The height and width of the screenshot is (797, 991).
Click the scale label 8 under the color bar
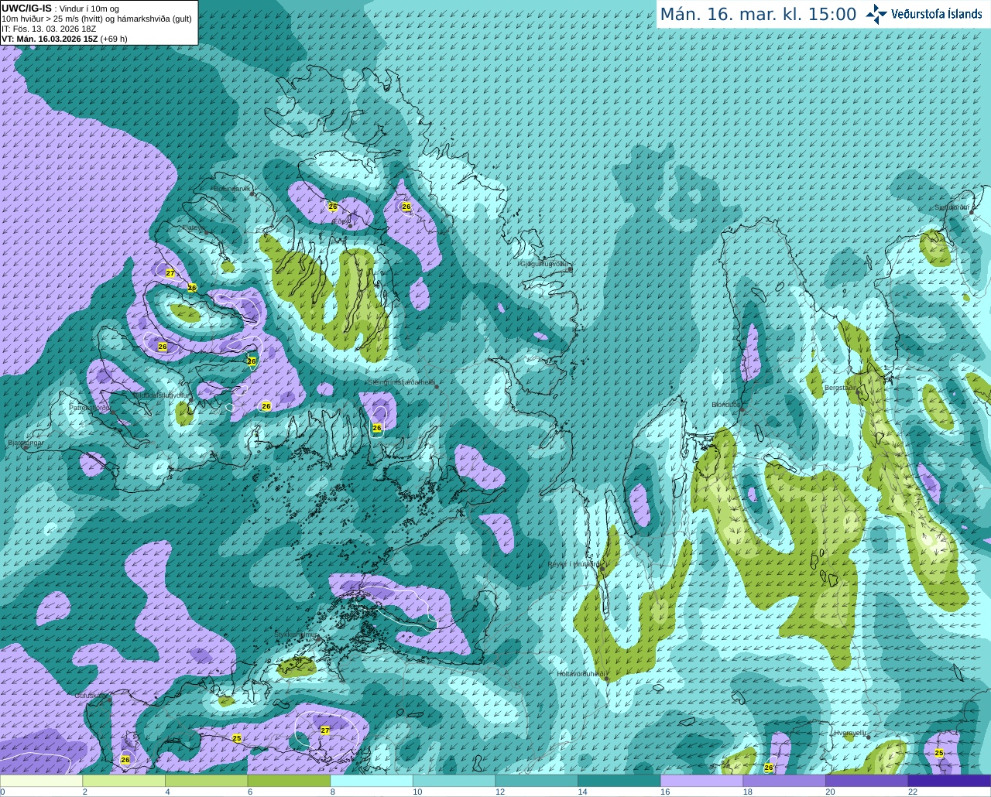point(332,792)
